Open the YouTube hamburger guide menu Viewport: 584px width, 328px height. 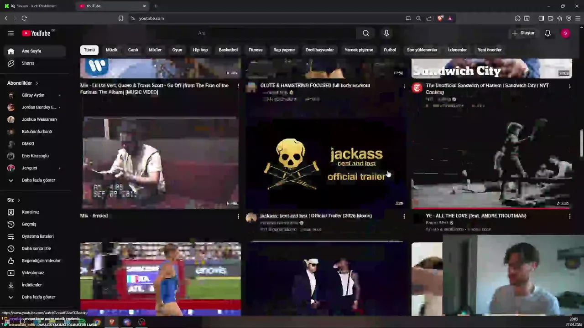click(11, 33)
